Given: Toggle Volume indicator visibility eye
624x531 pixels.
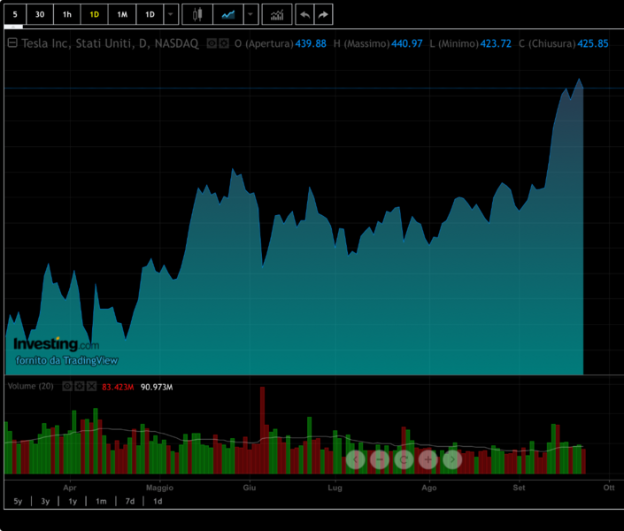Looking at the screenshot, I should tap(67, 387).
